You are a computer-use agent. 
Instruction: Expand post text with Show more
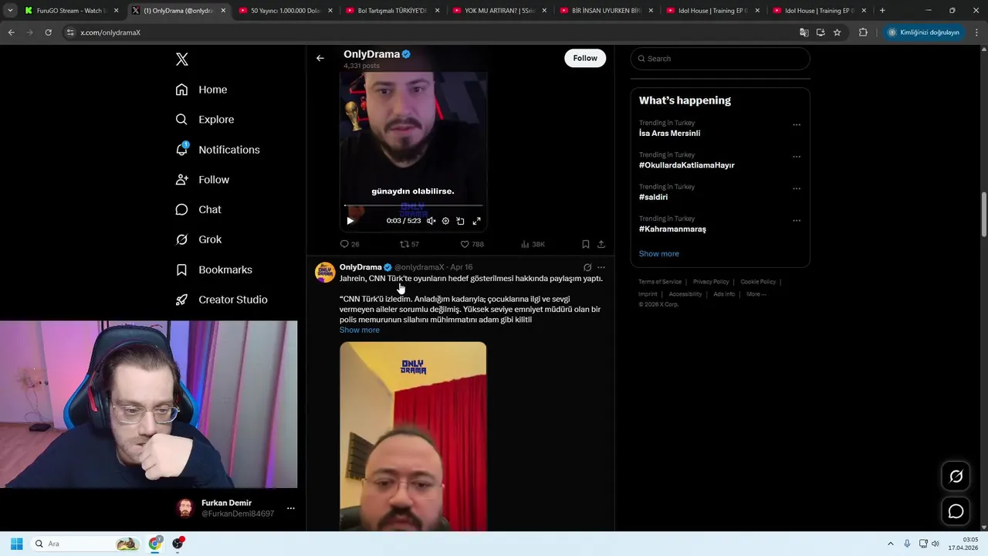(x=360, y=330)
